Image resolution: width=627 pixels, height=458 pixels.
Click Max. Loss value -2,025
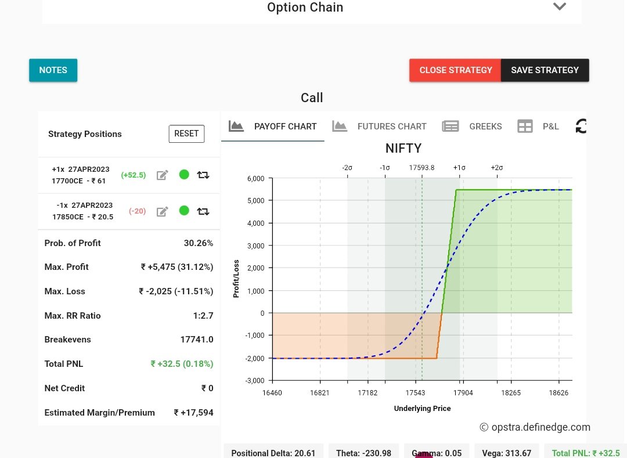pyautogui.click(x=176, y=291)
